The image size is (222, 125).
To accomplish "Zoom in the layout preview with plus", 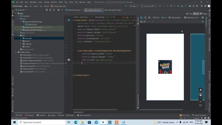I will click(x=200, y=95).
